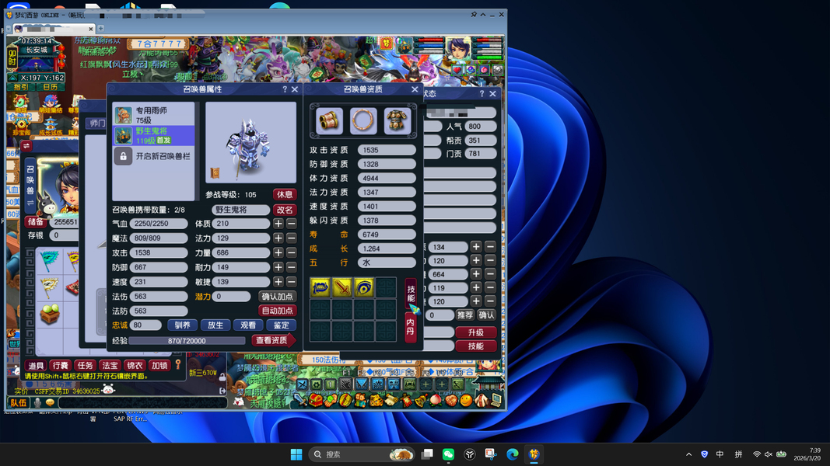The width and height of the screenshot is (830, 466).
Task: Select pet 专用雨师 75级 in list
Action: pyautogui.click(x=154, y=115)
